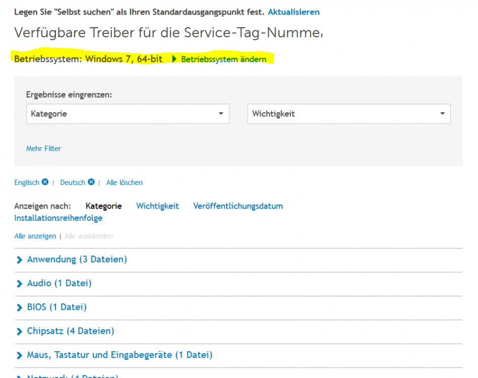Click chevron icon beside Anwendung category
Screen dimensions: 478x378
pyautogui.click(x=20, y=260)
